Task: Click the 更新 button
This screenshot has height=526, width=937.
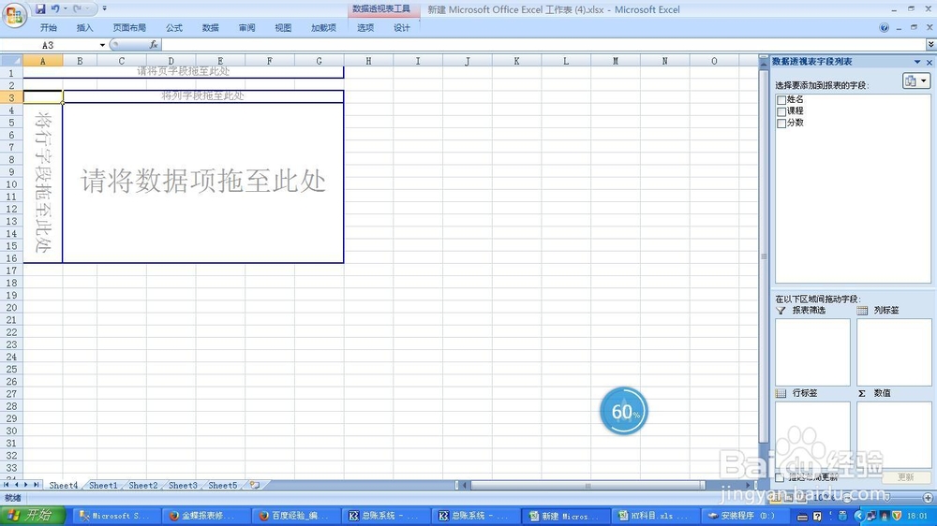Action: coord(905,477)
